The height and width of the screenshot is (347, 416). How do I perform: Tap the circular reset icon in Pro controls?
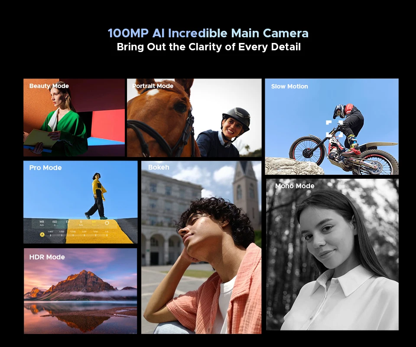(x=107, y=223)
